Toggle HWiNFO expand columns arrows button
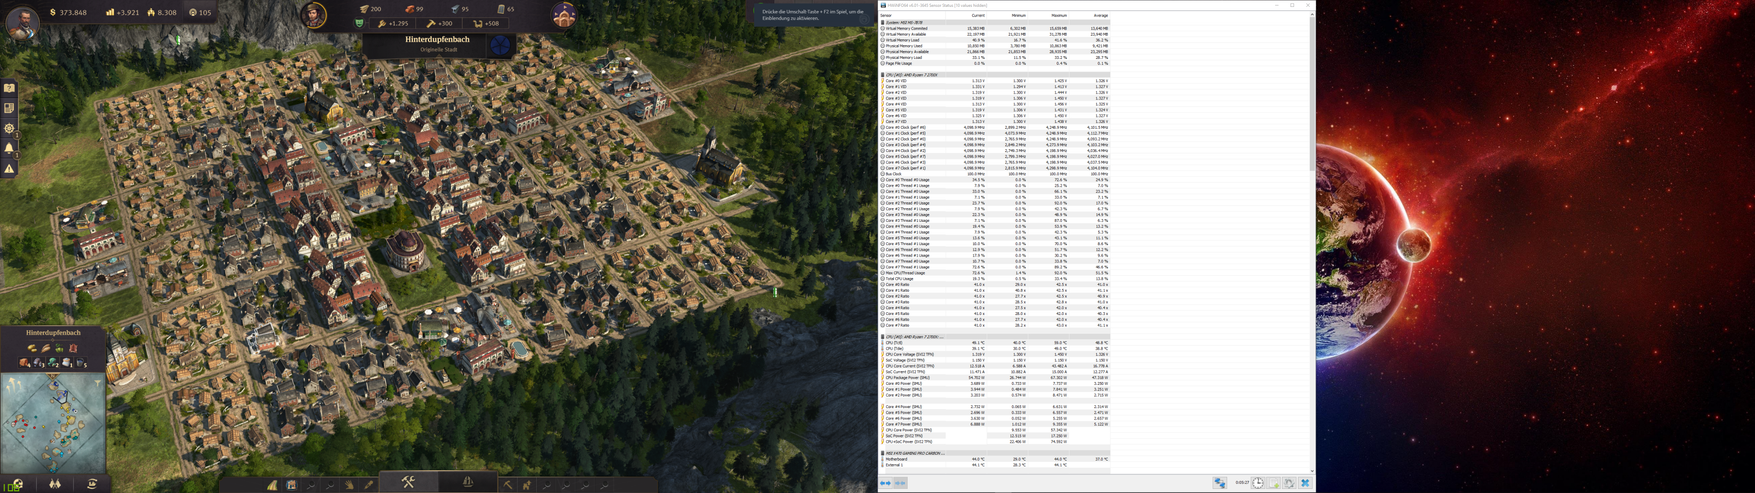This screenshot has width=1755, height=493. 885,483
